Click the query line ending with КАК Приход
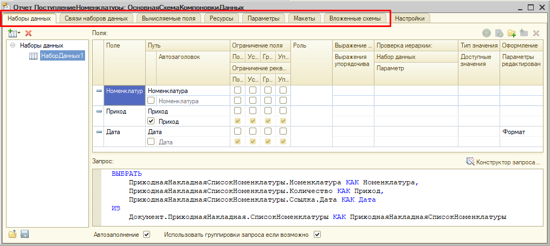 [256, 191]
